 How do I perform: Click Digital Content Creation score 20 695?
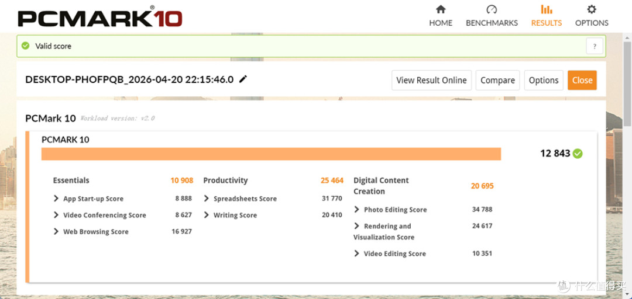pos(482,186)
